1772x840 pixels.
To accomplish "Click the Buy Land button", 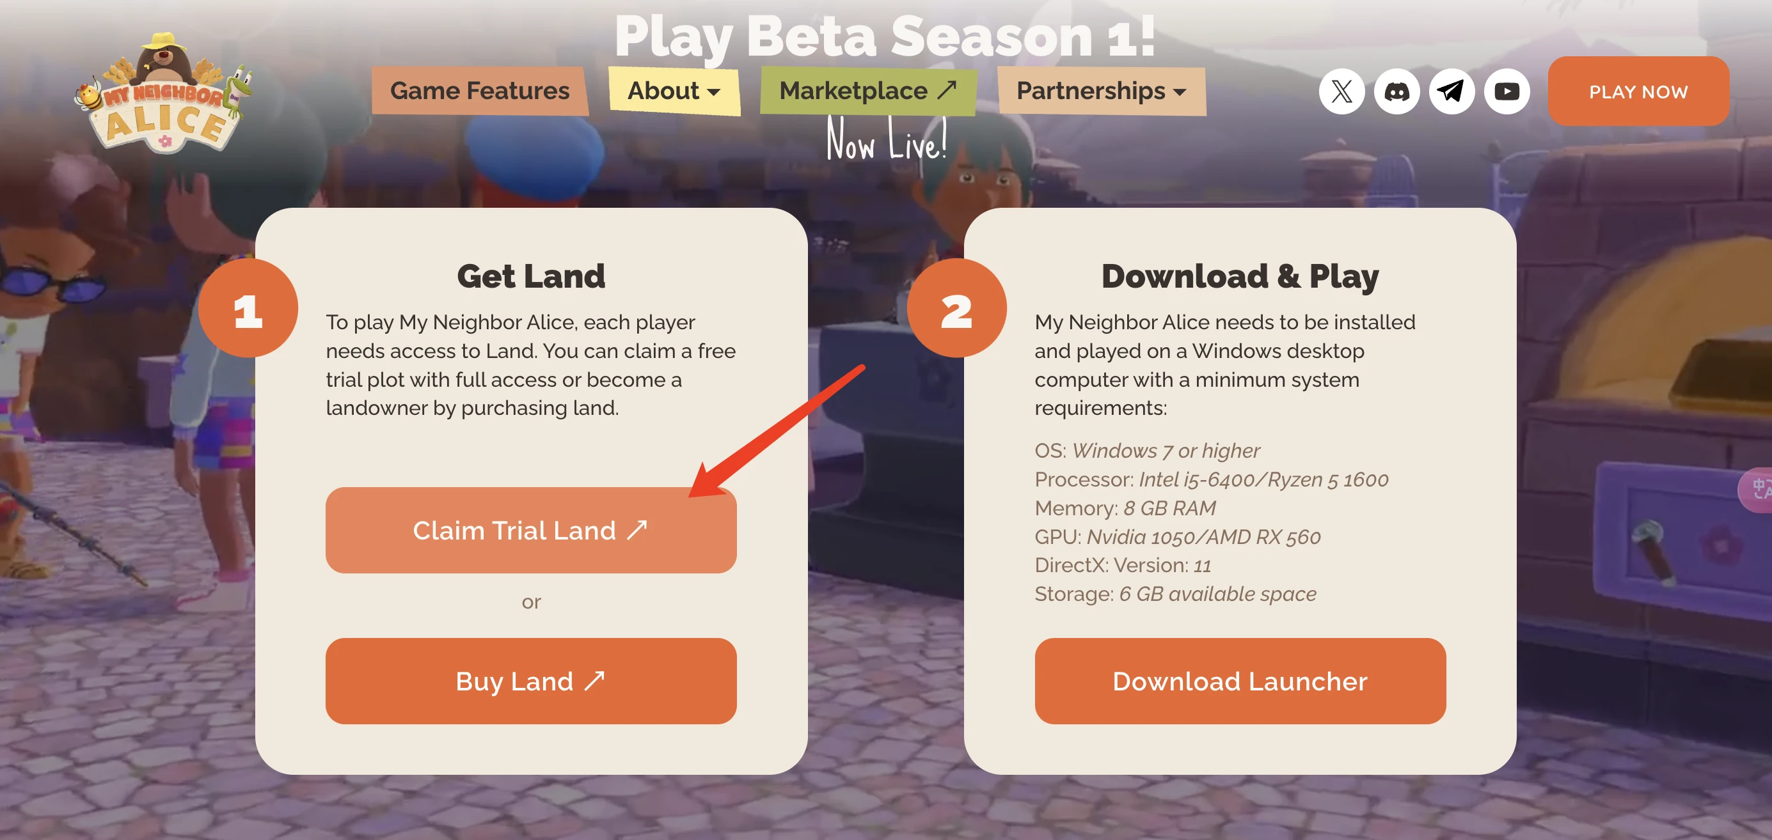I will [531, 681].
